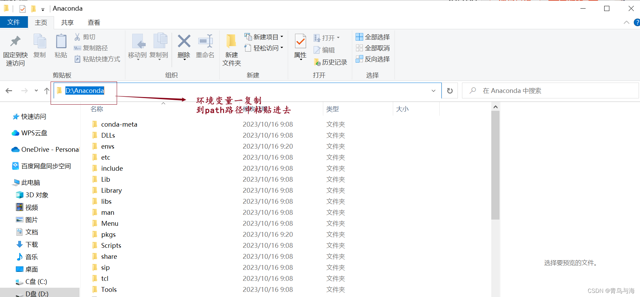Viewport: 640px width, 297px height.
Task: Select 百度网盘同步空间 in the sidebar
Action: [x=41, y=166]
